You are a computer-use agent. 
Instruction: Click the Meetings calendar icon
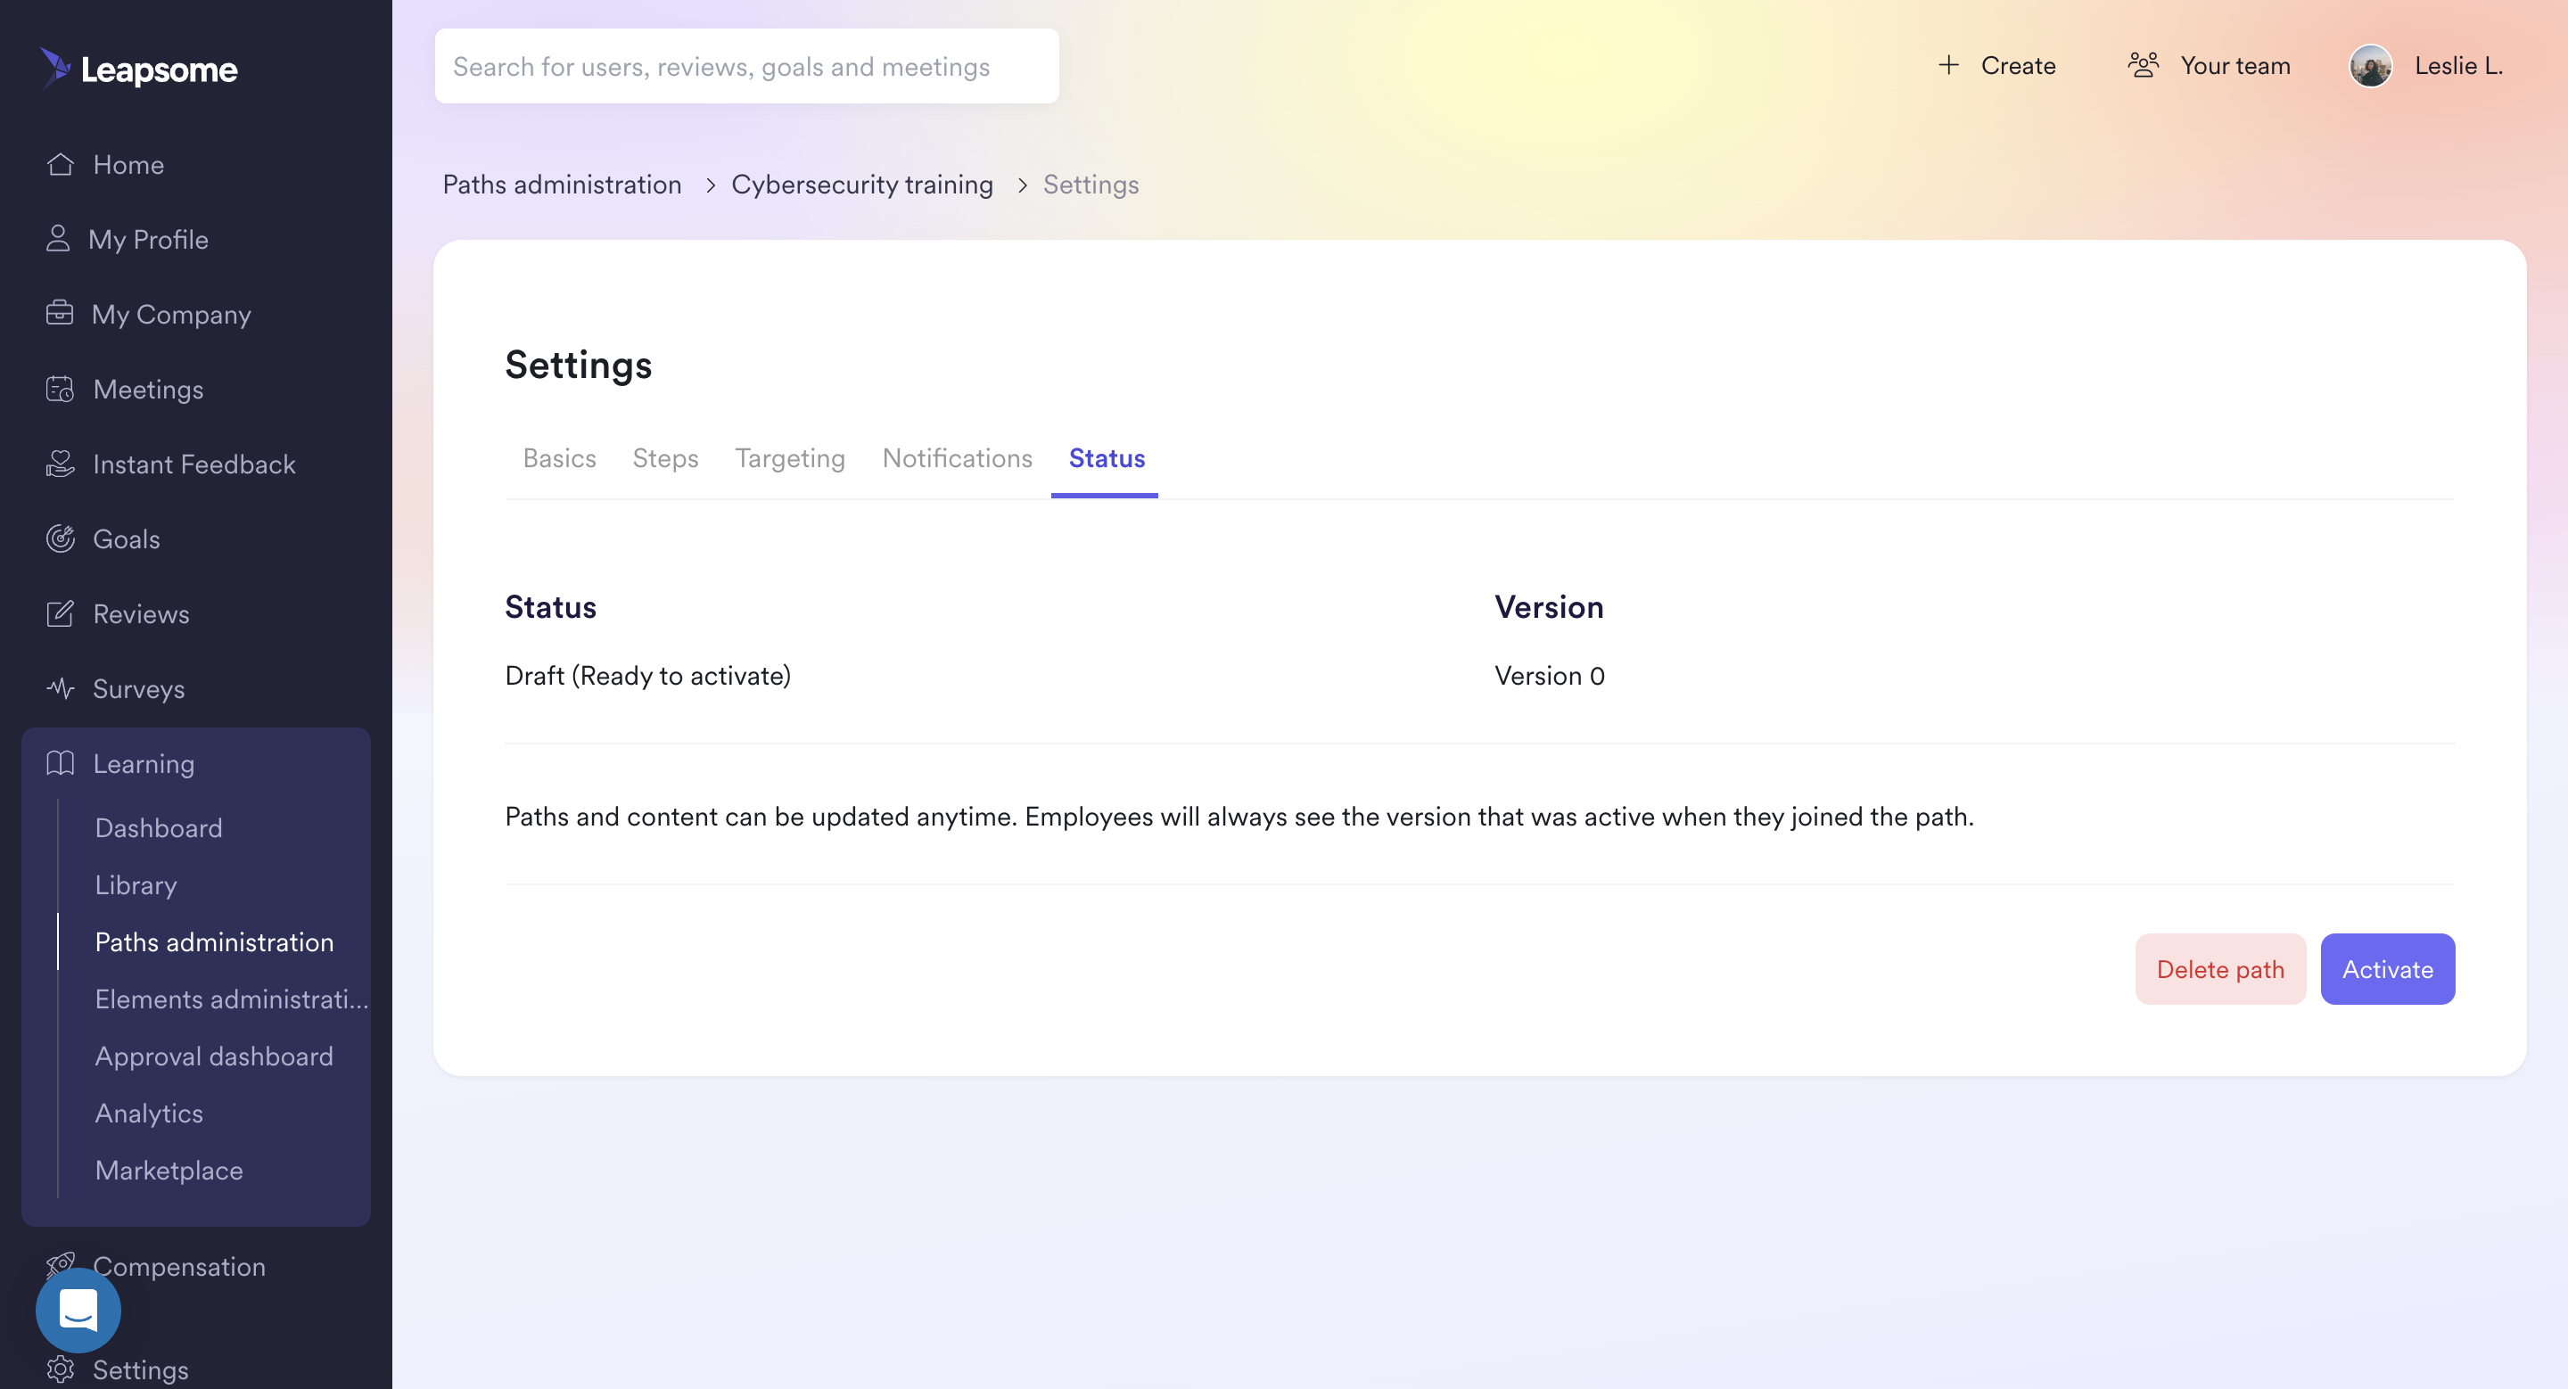point(60,389)
